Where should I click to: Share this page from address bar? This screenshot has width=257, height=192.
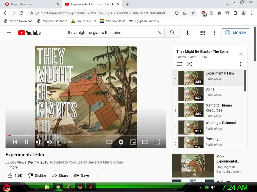185,13
